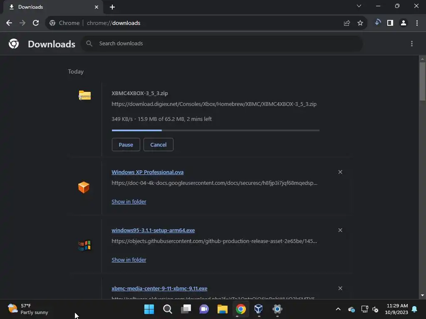Open Chrome's three-dot main menu
This screenshot has height=319, width=426.
pos(417,23)
